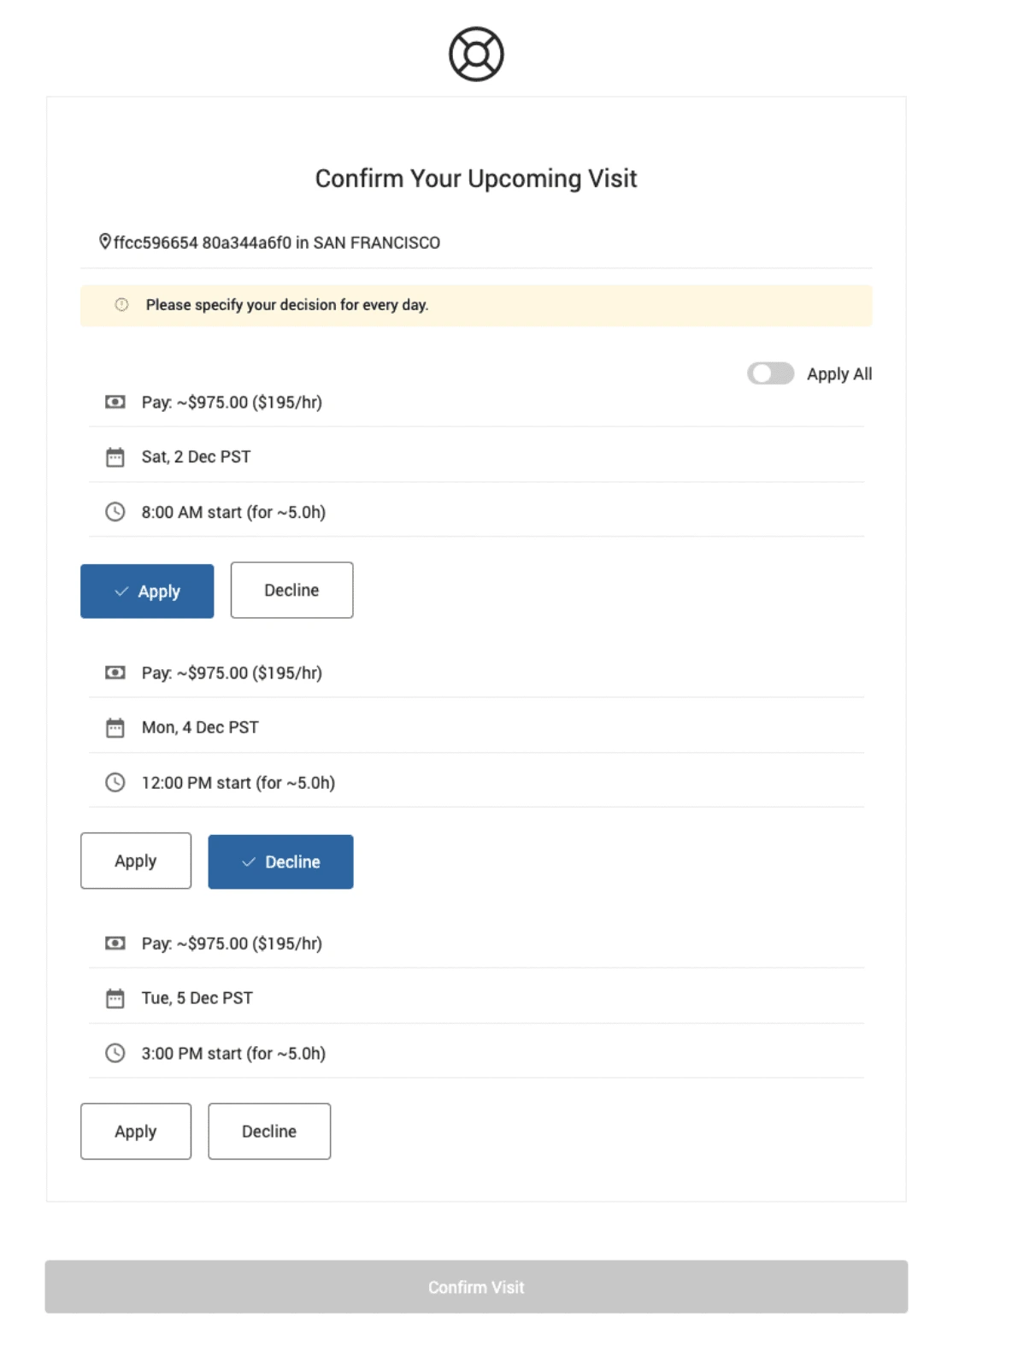Click the calendar icon beside Sat, 2 Dec
The height and width of the screenshot is (1352, 1012).
click(115, 457)
